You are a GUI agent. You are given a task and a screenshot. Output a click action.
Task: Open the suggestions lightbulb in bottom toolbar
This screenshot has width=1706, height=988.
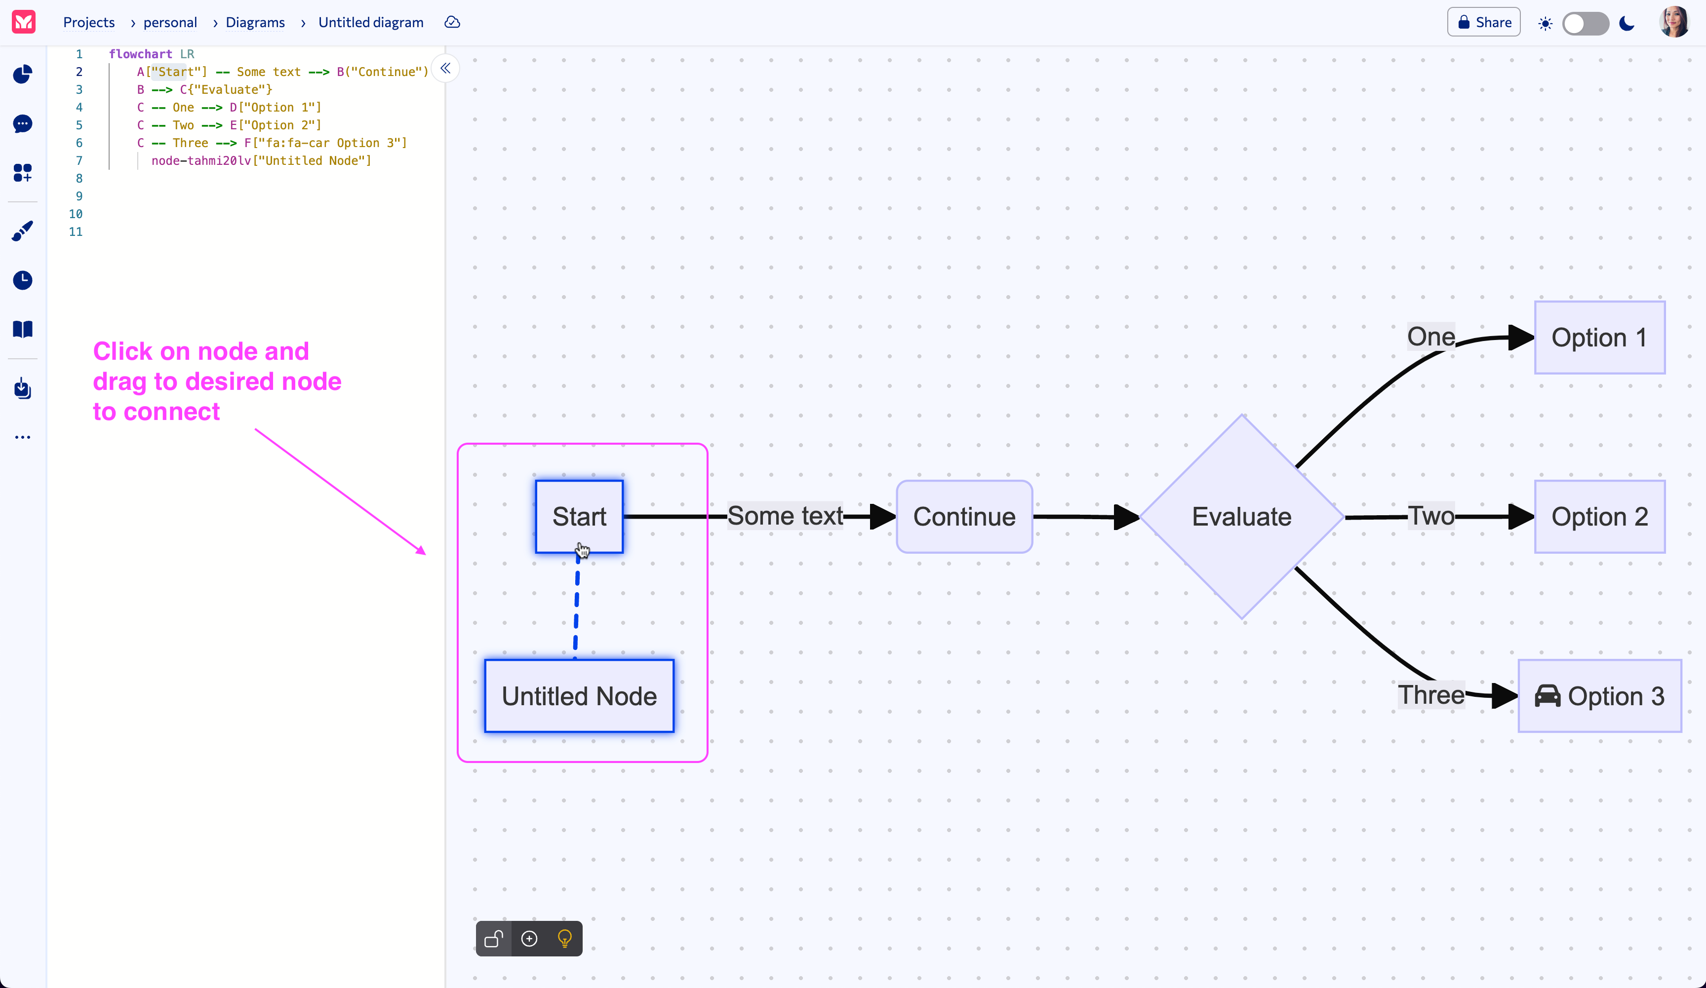(x=564, y=939)
